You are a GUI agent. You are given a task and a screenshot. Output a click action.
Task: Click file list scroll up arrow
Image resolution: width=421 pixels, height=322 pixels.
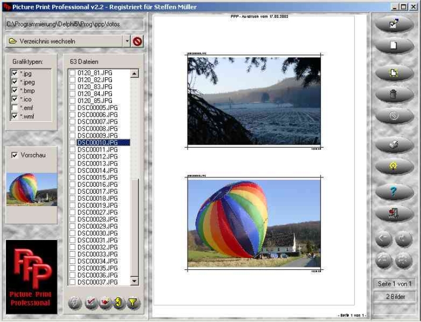[134, 74]
